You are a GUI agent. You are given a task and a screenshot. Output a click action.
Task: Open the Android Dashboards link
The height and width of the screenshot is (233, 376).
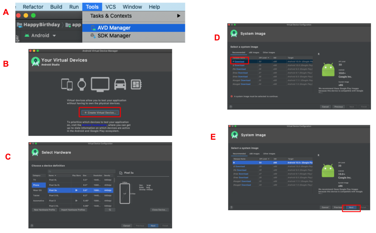coord(94,125)
